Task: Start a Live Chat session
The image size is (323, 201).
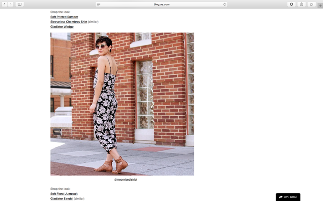Action: click(288, 197)
